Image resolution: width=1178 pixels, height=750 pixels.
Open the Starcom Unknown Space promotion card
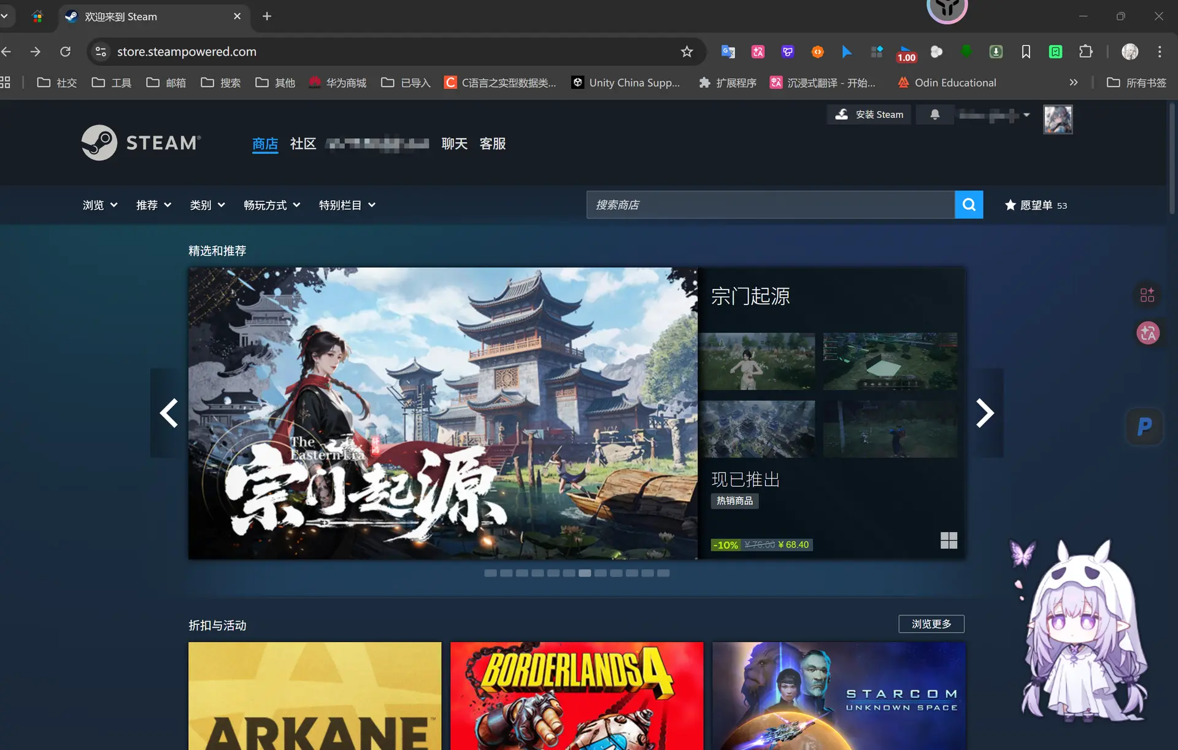[839, 696]
